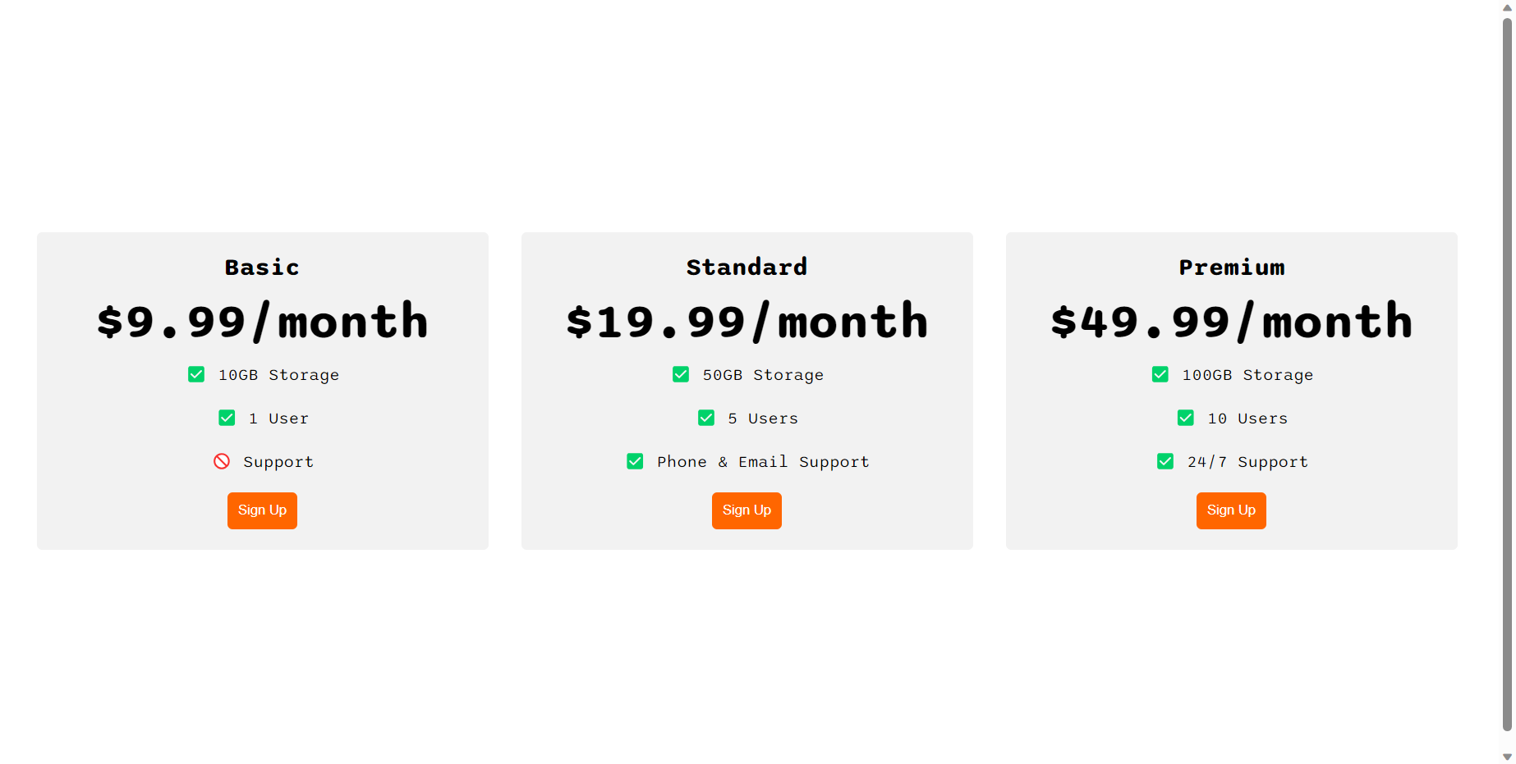Click the checkmark beside 24/7 Support
This screenshot has height=764, width=1516.
1165,461
